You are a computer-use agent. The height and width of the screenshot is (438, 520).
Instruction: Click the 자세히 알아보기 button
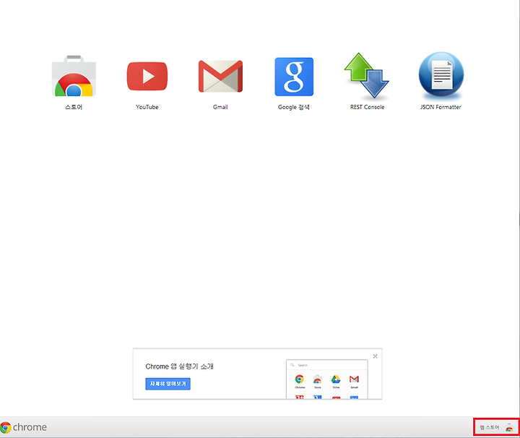168,384
